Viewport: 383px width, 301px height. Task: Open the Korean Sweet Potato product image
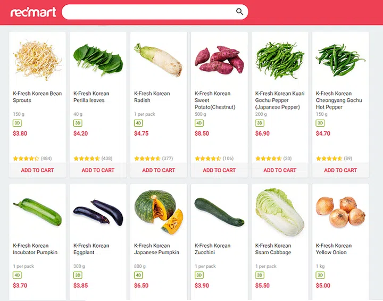pyautogui.click(x=219, y=60)
